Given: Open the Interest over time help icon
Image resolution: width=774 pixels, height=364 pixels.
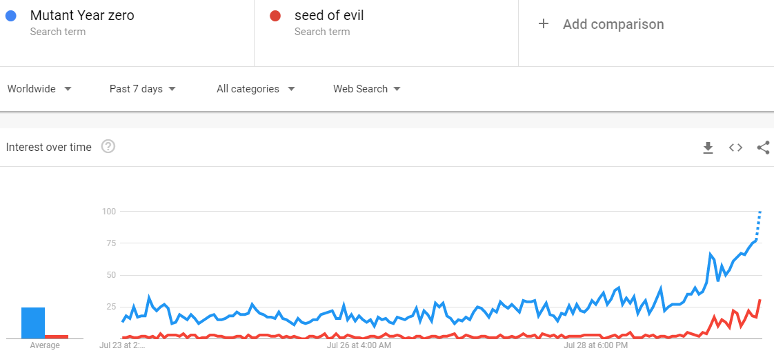Looking at the screenshot, I should point(108,146).
